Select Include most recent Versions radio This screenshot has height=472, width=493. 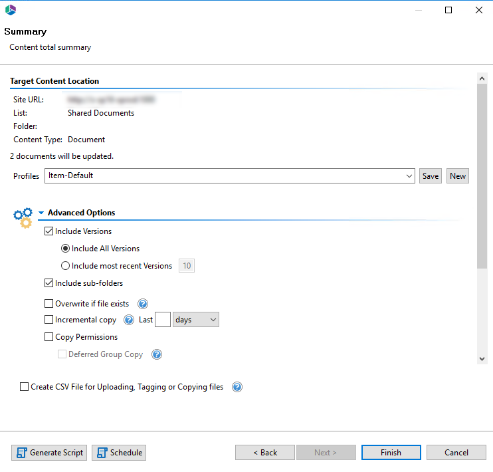pyautogui.click(x=65, y=266)
